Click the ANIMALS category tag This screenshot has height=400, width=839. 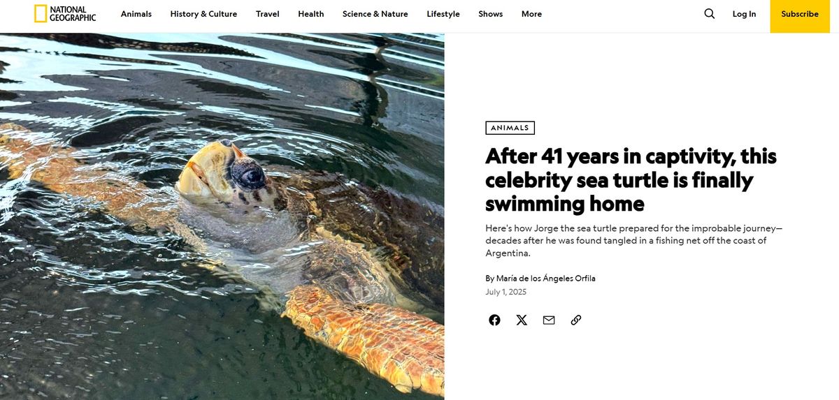[510, 128]
